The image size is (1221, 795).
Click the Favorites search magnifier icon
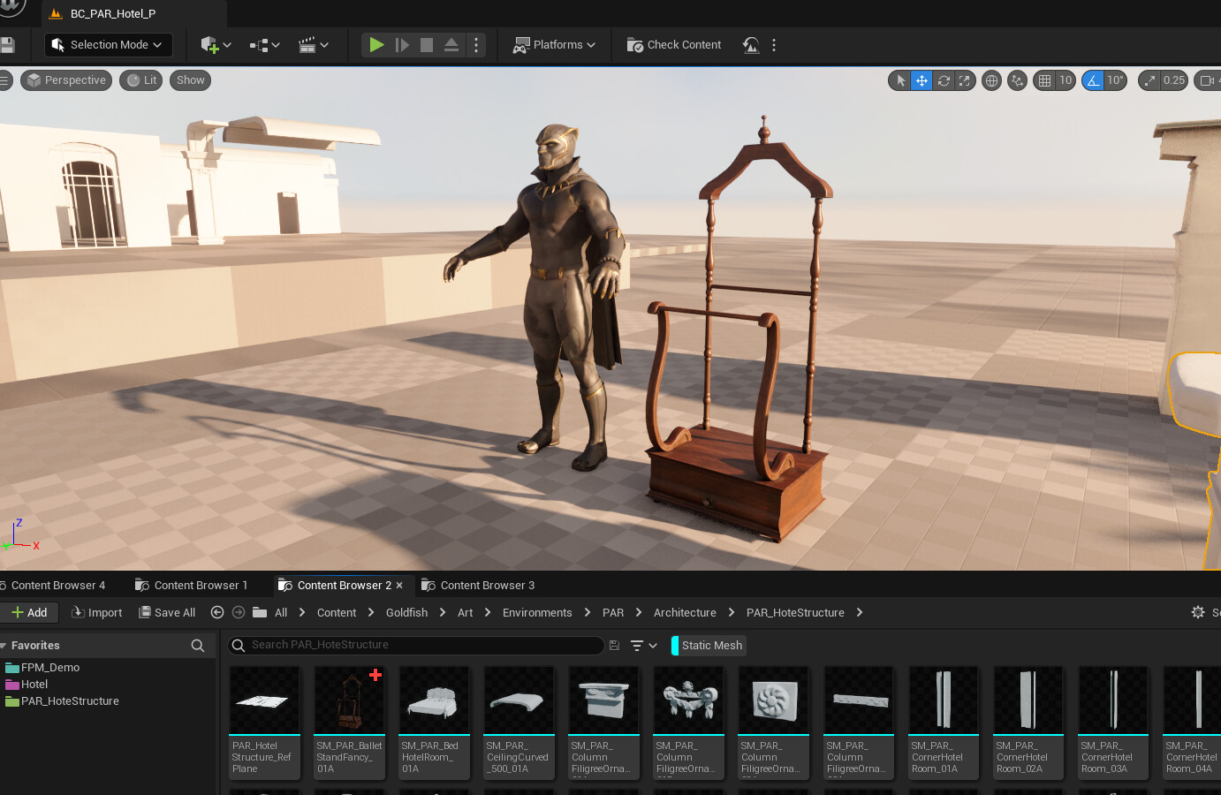(198, 646)
